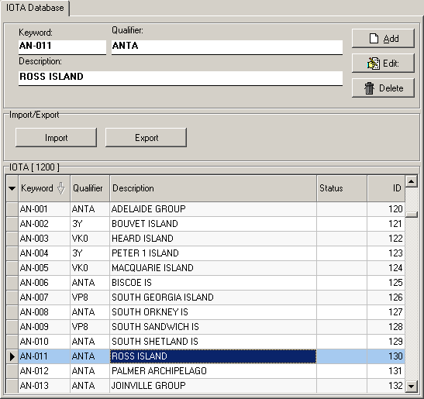Viewport: 424px width, 399px height.
Task: Select the AN-006 keyword cell
Action: 44,283
